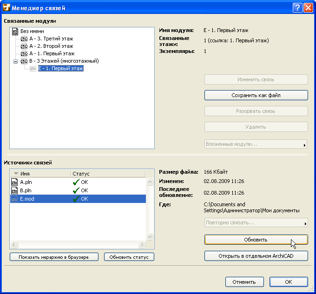Open the Вложенные модули dropdown
The image size is (316, 294).
pos(256,144)
